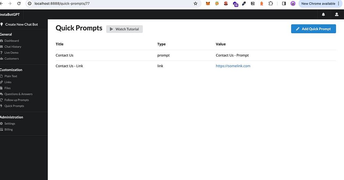Open Live Demo from the sidebar
The image size is (344, 180).
point(11,52)
